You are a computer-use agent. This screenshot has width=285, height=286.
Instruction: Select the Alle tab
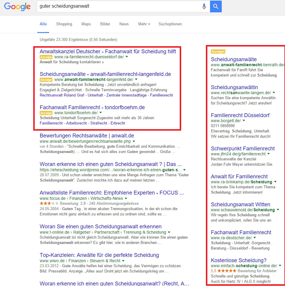[x=43, y=24]
